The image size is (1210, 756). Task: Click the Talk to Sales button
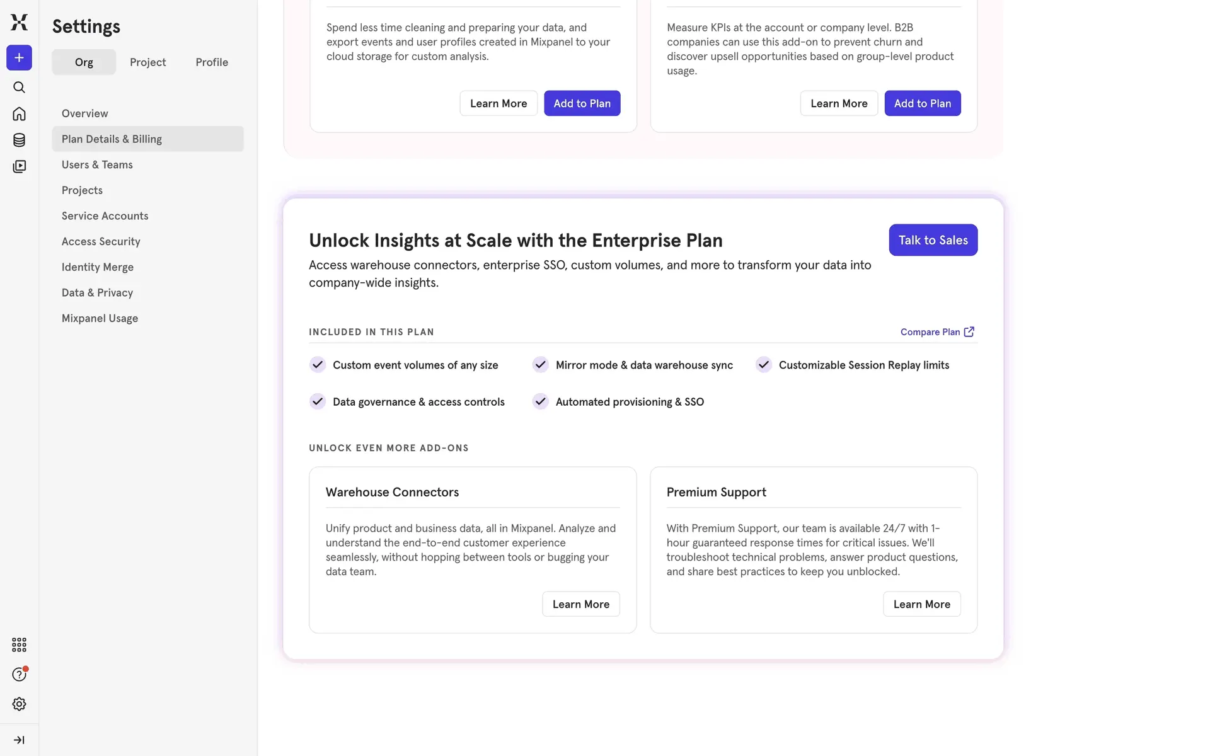pyautogui.click(x=933, y=240)
